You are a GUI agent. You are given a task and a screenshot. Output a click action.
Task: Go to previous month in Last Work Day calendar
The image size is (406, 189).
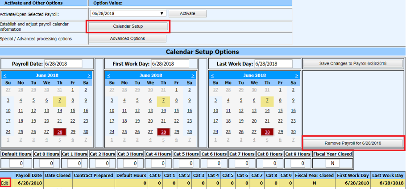point(212,75)
